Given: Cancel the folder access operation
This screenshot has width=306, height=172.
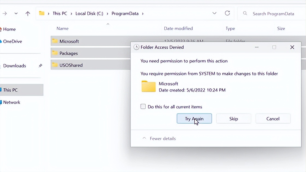Looking at the screenshot, I should point(273,118).
